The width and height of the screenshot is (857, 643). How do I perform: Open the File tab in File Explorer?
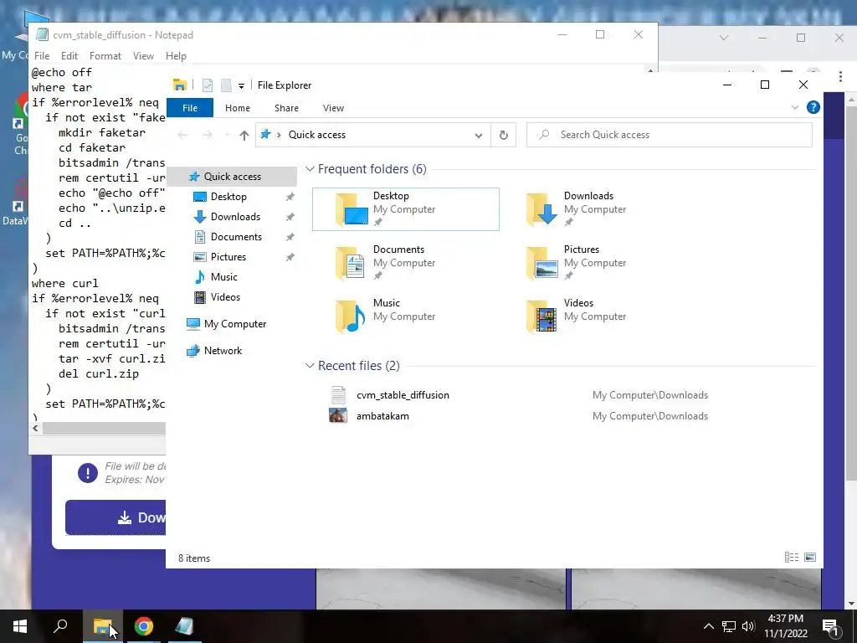tap(190, 108)
